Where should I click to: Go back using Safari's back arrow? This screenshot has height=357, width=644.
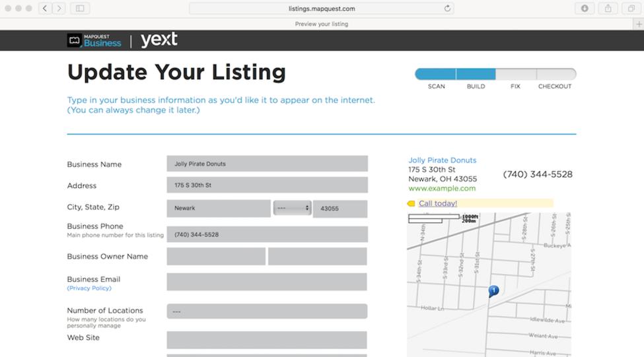[x=45, y=8]
